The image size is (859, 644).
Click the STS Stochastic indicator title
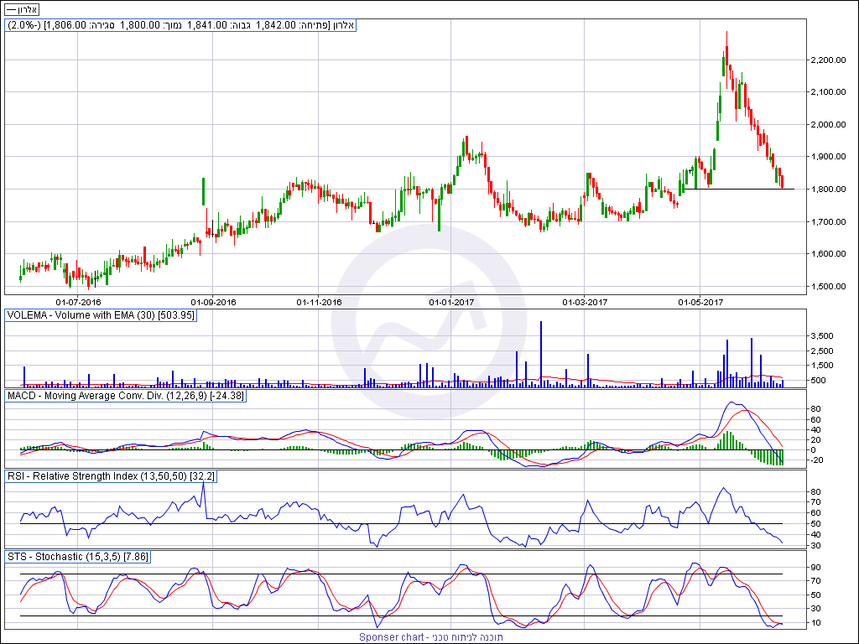click(x=88, y=556)
